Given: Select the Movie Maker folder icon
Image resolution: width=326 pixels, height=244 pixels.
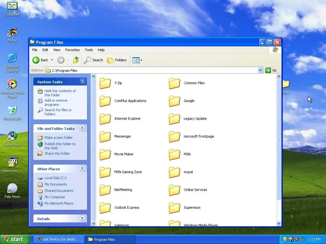Looking at the screenshot, I should click(105, 154).
